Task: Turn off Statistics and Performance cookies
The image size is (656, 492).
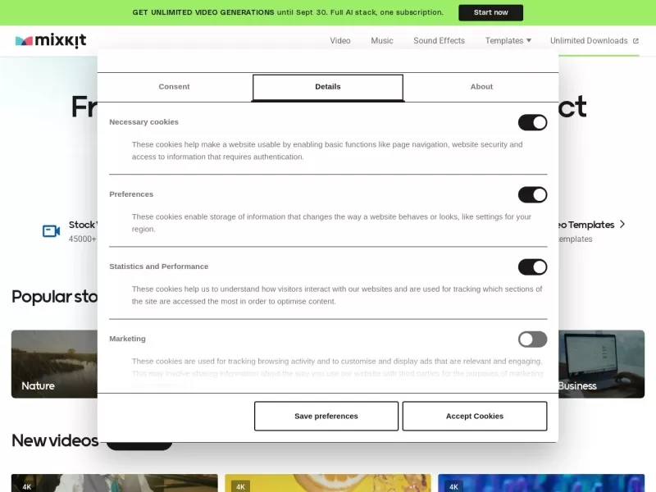Action: [532, 266]
